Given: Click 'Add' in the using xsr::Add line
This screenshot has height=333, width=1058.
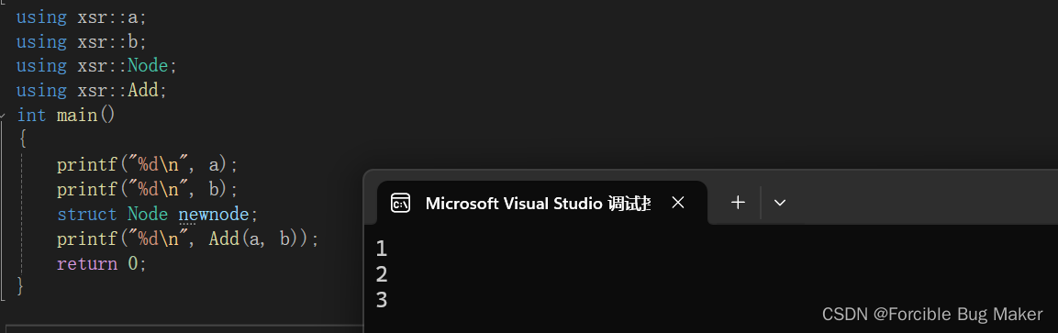Looking at the screenshot, I should pos(142,90).
